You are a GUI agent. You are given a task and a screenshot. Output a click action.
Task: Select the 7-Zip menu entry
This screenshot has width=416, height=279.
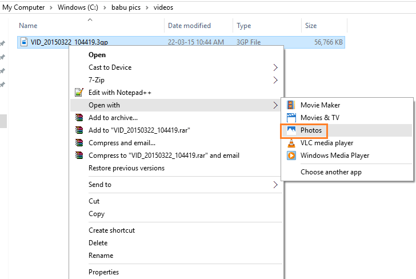[x=177, y=80]
